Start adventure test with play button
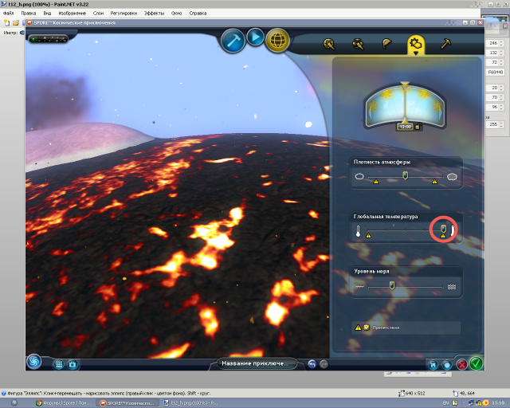The image size is (510, 408). click(x=255, y=37)
